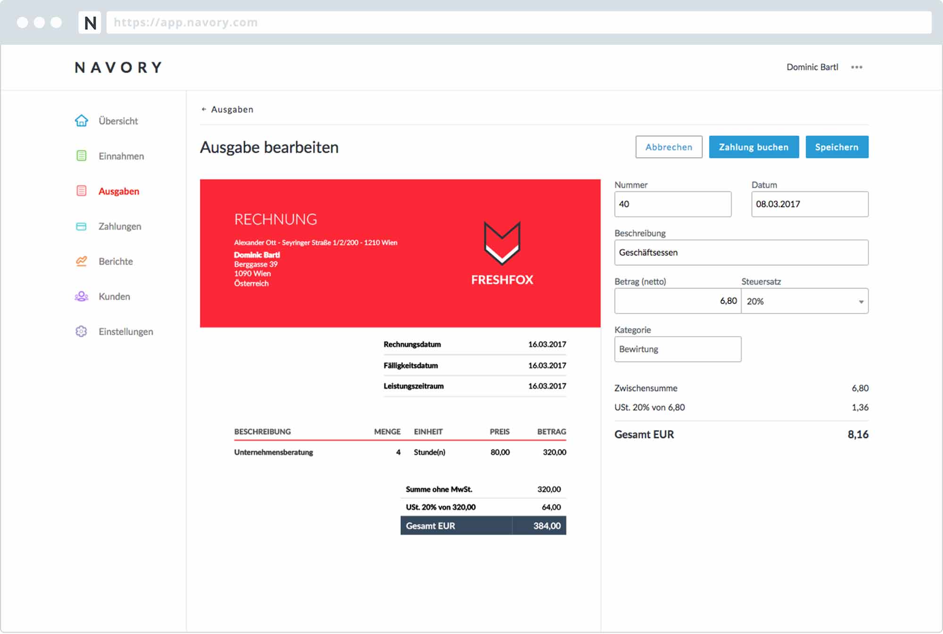Click the back arrow beside Ausgaben
The height and width of the screenshot is (634, 943).
pos(204,109)
